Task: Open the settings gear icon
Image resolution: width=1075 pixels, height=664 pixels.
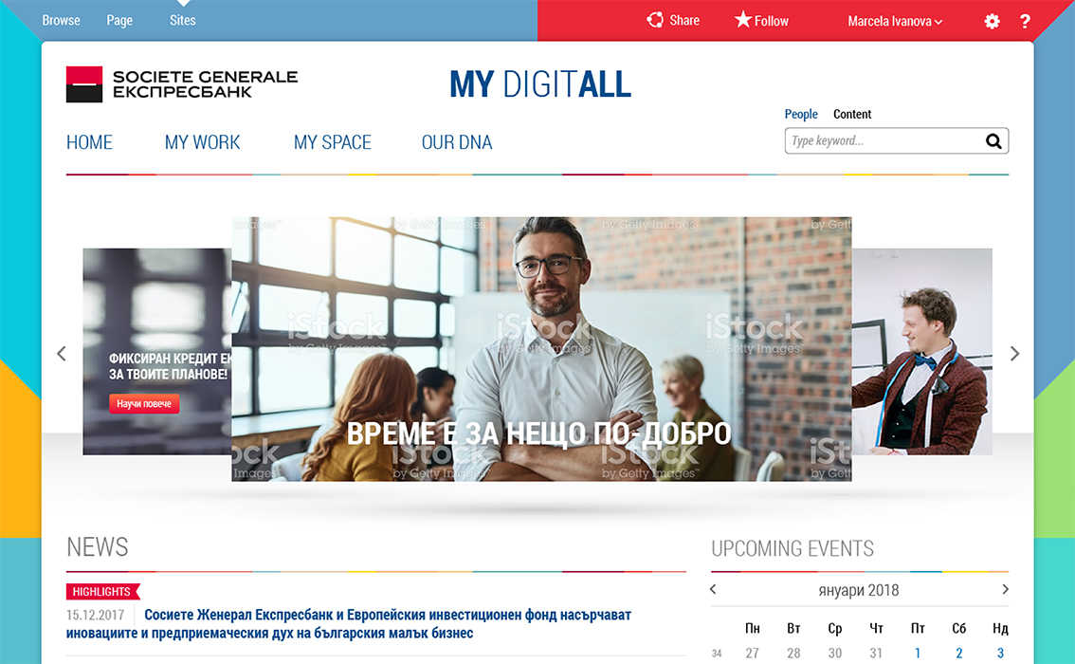Action: 992,21
